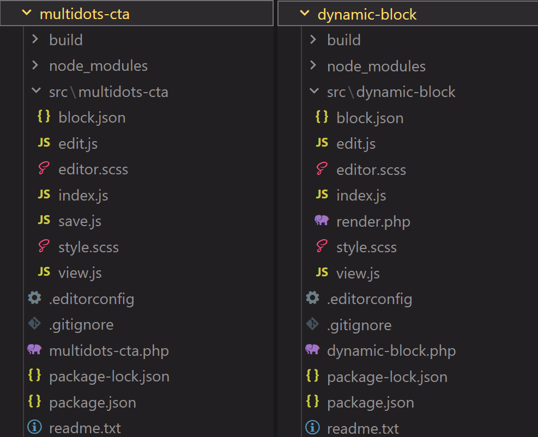Screen dimensions: 538x437
Task: Open the index.js file
Action: click(83, 195)
